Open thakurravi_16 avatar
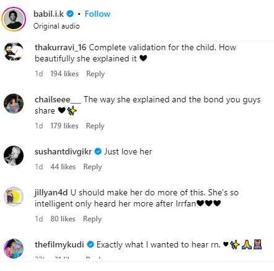 pos(14,51)
